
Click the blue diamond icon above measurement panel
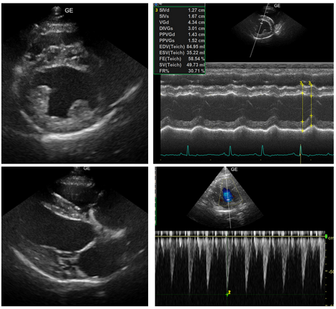click(156, 4)
